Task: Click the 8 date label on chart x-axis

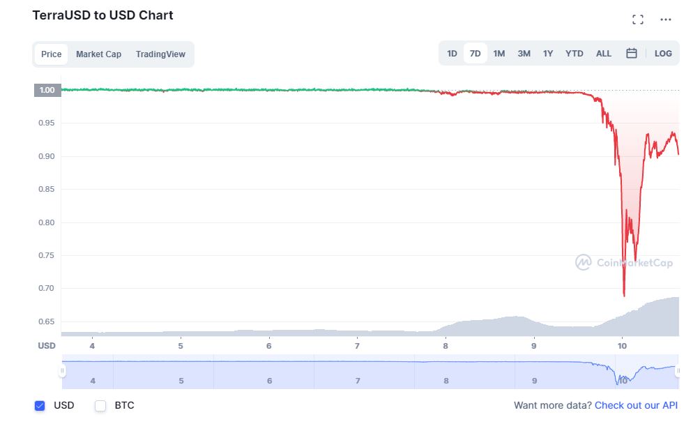Action: pos(446,346)
